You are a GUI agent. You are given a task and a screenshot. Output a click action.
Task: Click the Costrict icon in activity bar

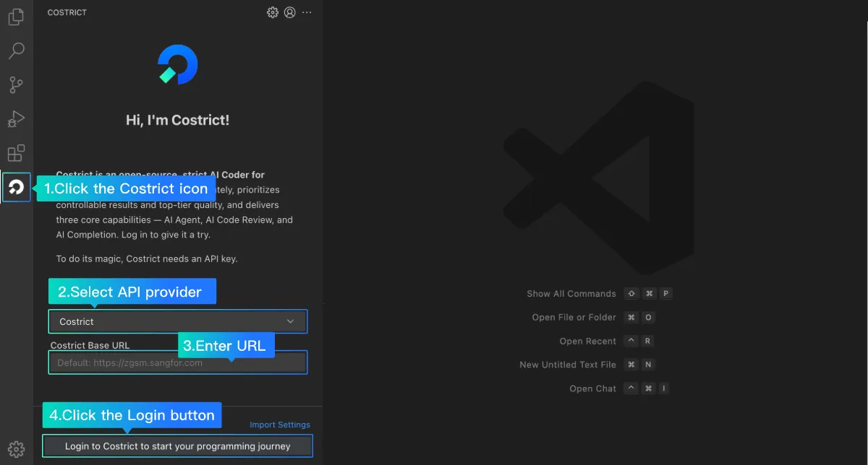click(x=16, y=188)
